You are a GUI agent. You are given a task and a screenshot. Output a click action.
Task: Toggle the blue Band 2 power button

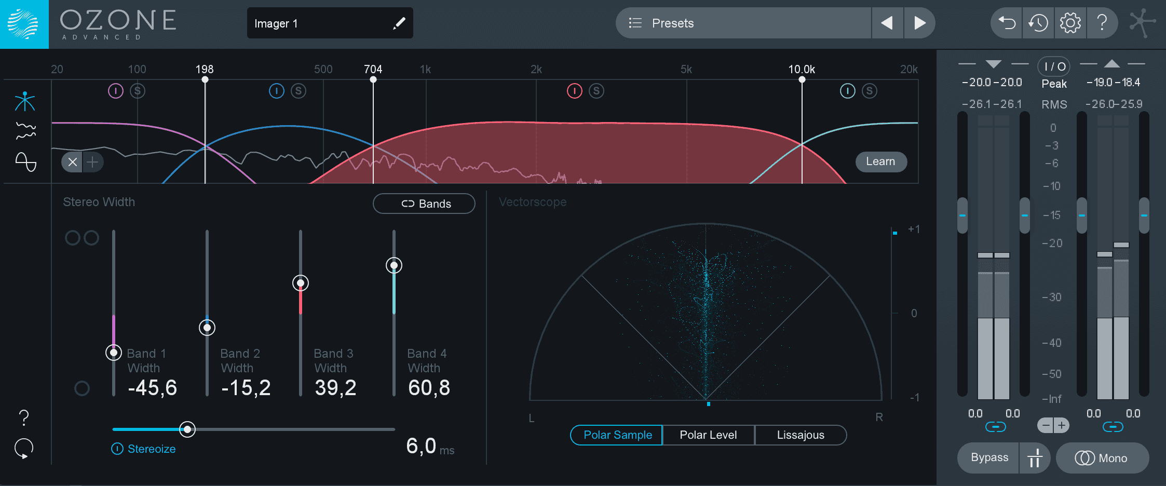click(x=277, y=91)
